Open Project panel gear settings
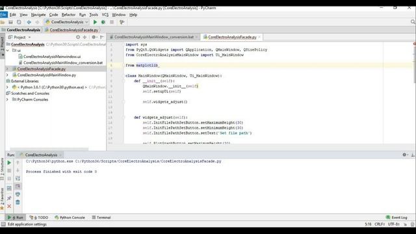Image resolution: width=416 pixels, height=234 pixels. click(x=94, y=37)
